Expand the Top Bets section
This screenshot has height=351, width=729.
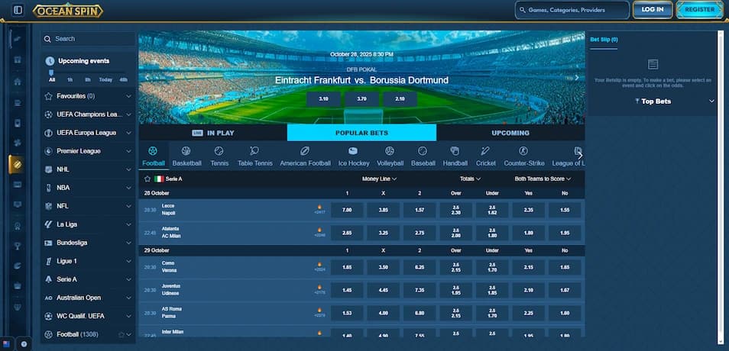tap(653, 101)
